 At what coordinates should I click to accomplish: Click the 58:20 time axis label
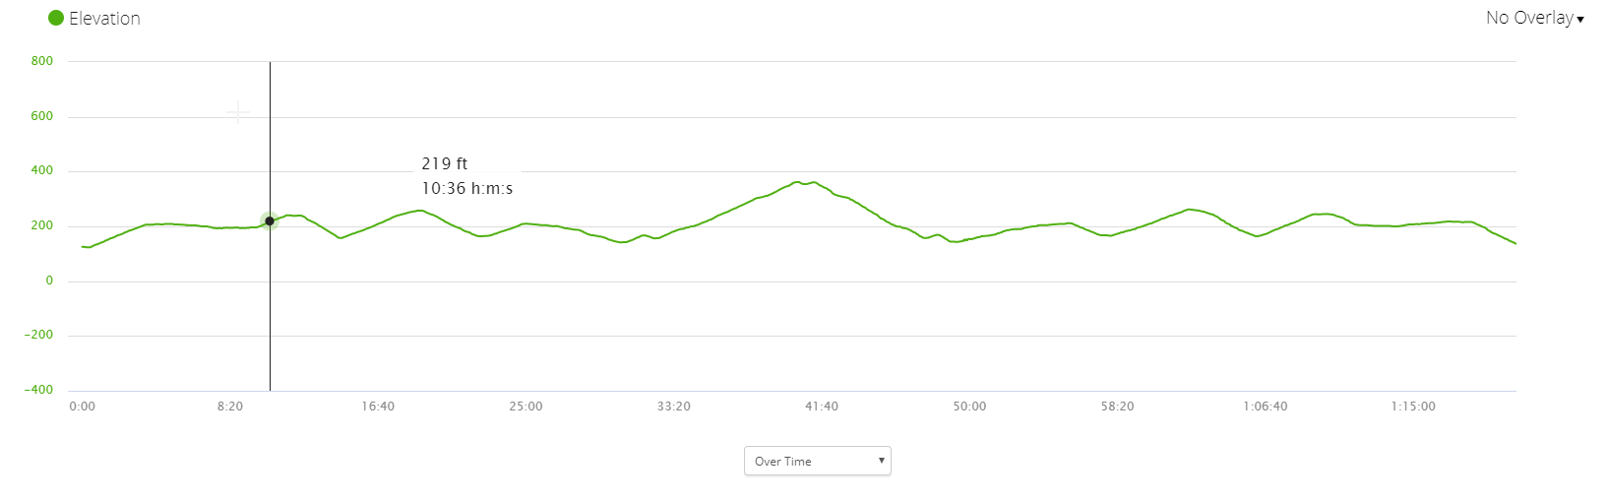click(1117, 407)
